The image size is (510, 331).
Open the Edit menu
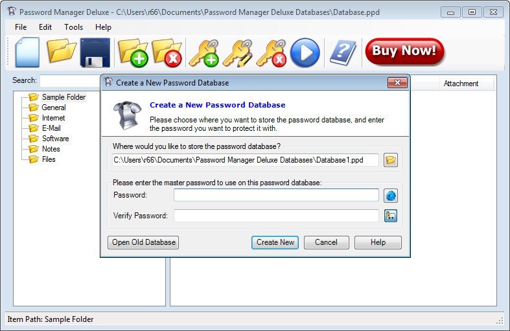tap(45, 27)
